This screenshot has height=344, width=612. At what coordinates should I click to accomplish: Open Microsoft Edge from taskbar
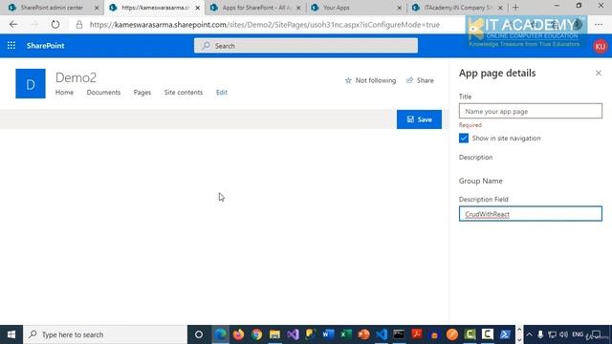(220, 334)
